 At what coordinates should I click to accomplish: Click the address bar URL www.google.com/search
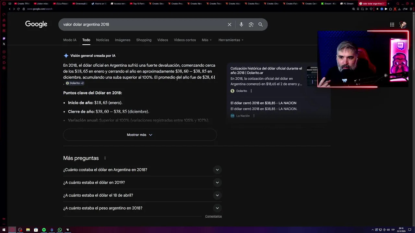coord(40,9)
